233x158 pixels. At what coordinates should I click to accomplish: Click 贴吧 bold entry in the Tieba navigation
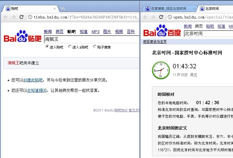click(x=71, y=32)
